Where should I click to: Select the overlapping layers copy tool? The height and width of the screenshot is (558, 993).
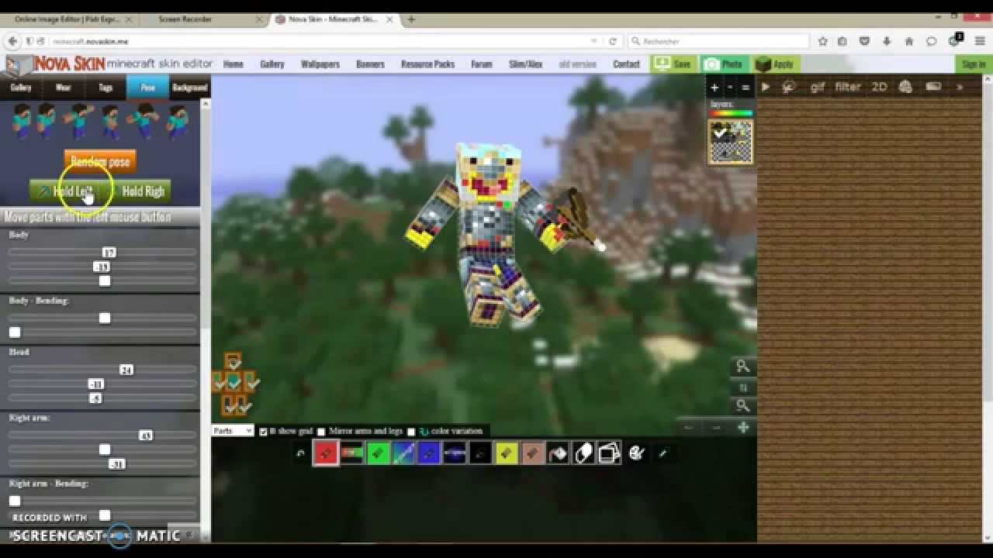click(609, 453)
